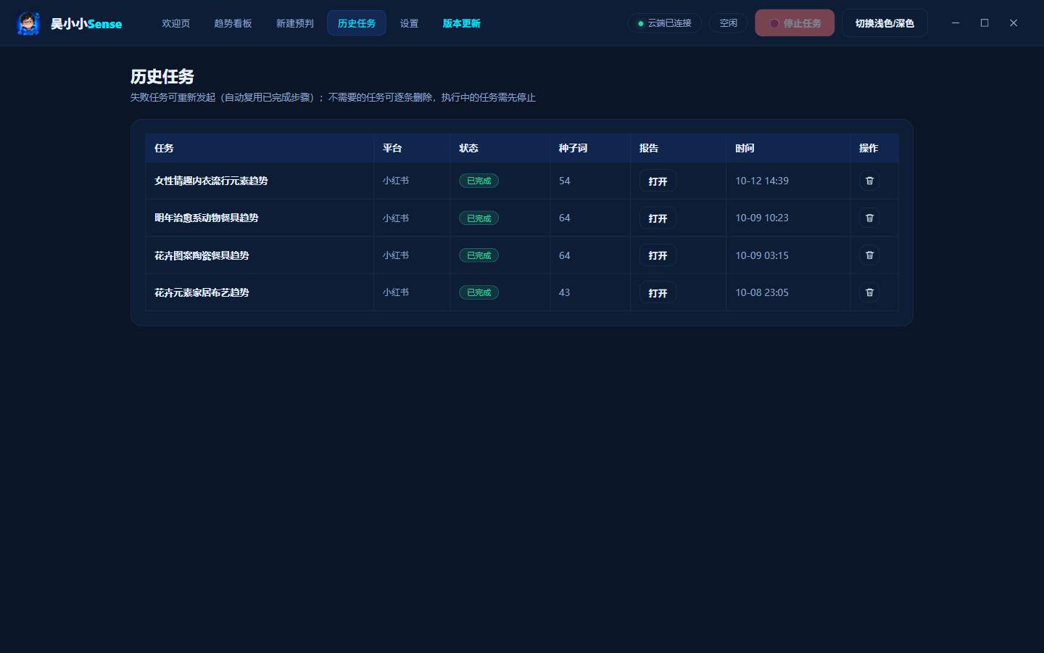The image size is (1044, 653).
Task: Toggle theme with 切换浅色/深色 button
Action: 884,23
